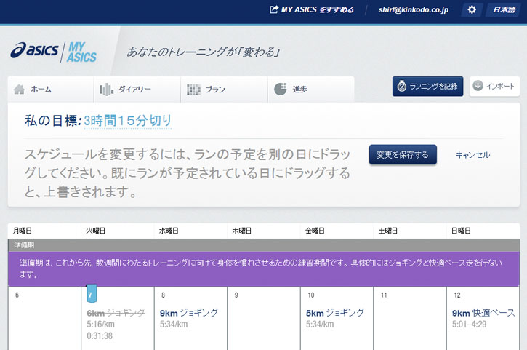Screen dimensions: 527x350
Task: Click the diary bar-chart icon
Action: pyautogui.click(x=107, y=90)
